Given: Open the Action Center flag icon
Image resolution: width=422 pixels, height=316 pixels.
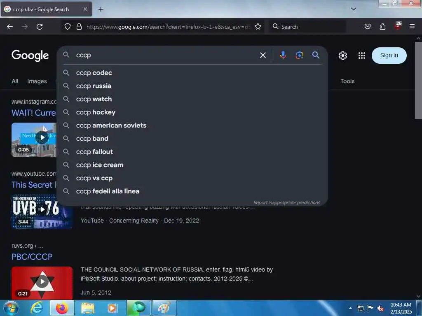Looking at the screenshot, I should (370, 308).
